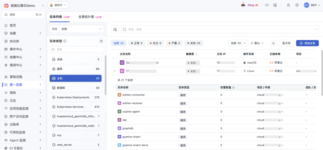Click the alert count help icon

[x=233, y=87]
